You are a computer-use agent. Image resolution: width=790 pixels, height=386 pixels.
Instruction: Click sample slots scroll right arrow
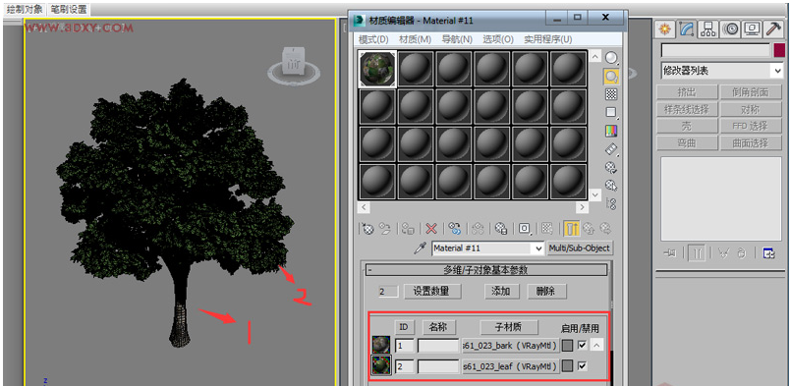(582, 207)
